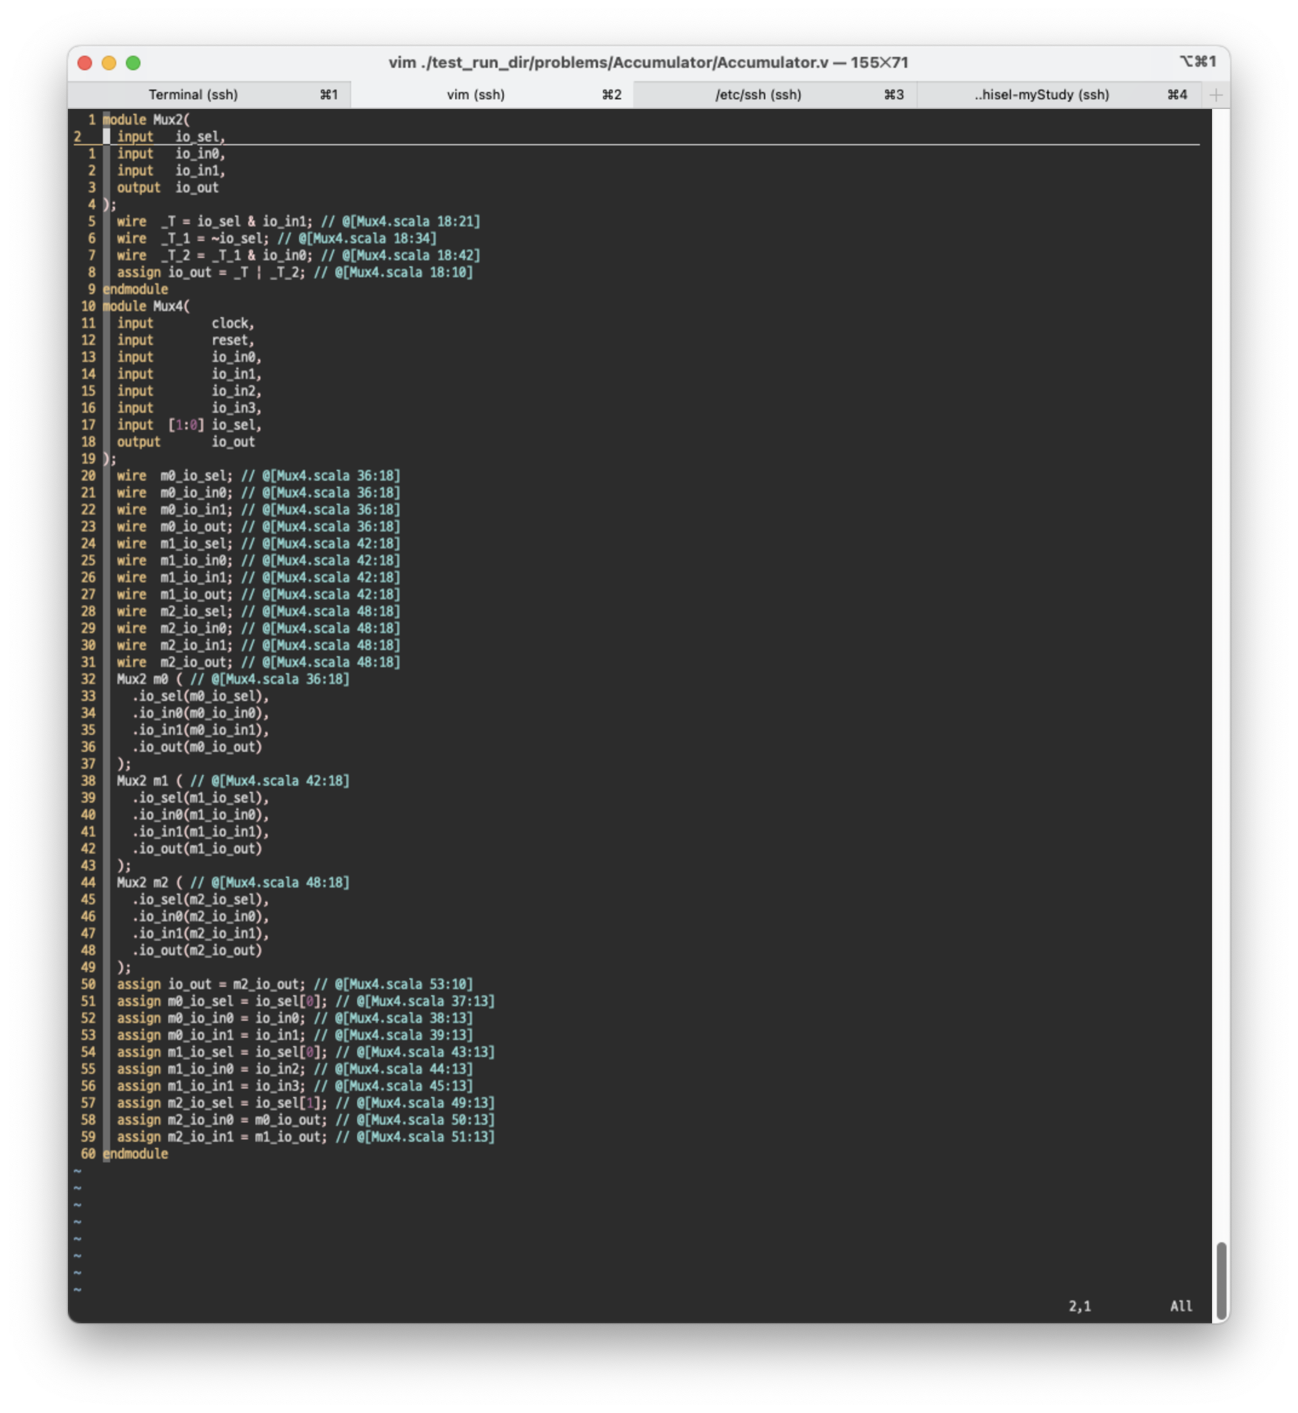The height and width of the screenshot is (1413, 1298).
Task: Click 'assign m0_io_sel = io_sel[0];' line
Action: [306, 1001]
